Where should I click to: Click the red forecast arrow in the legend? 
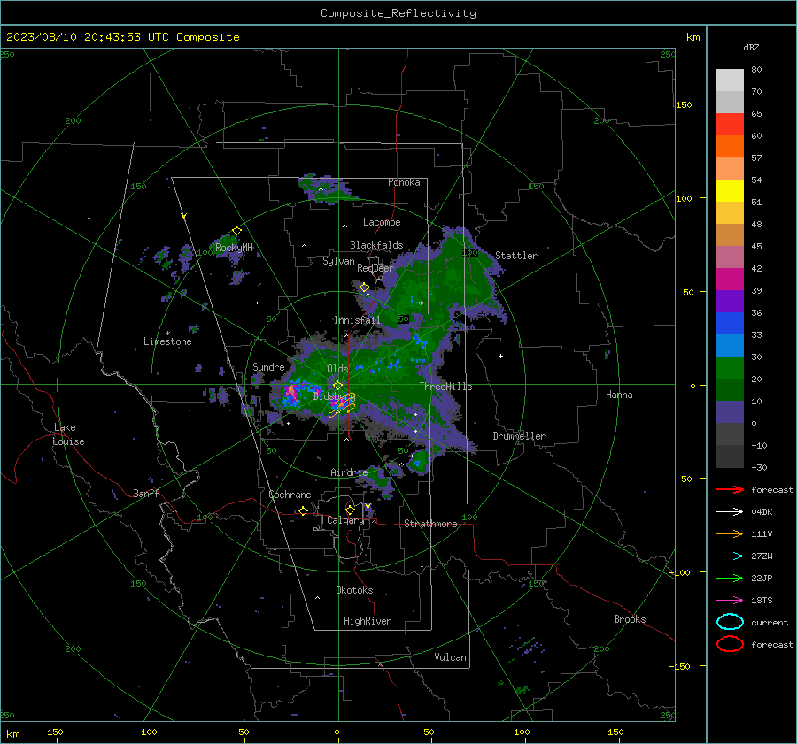point(730,489)
